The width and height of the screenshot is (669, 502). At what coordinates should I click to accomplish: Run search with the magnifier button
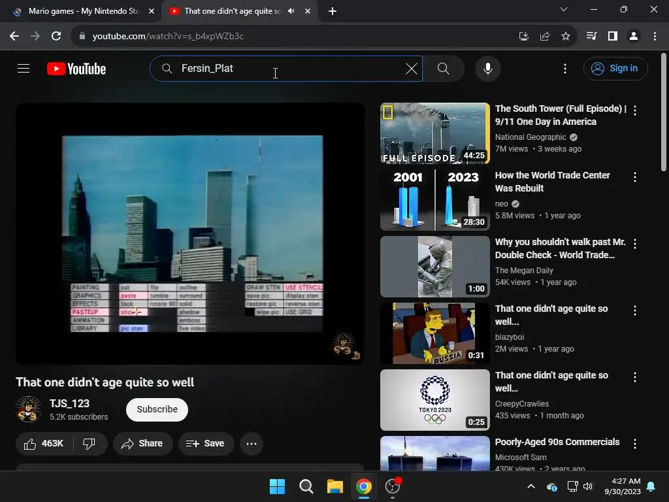444,68
